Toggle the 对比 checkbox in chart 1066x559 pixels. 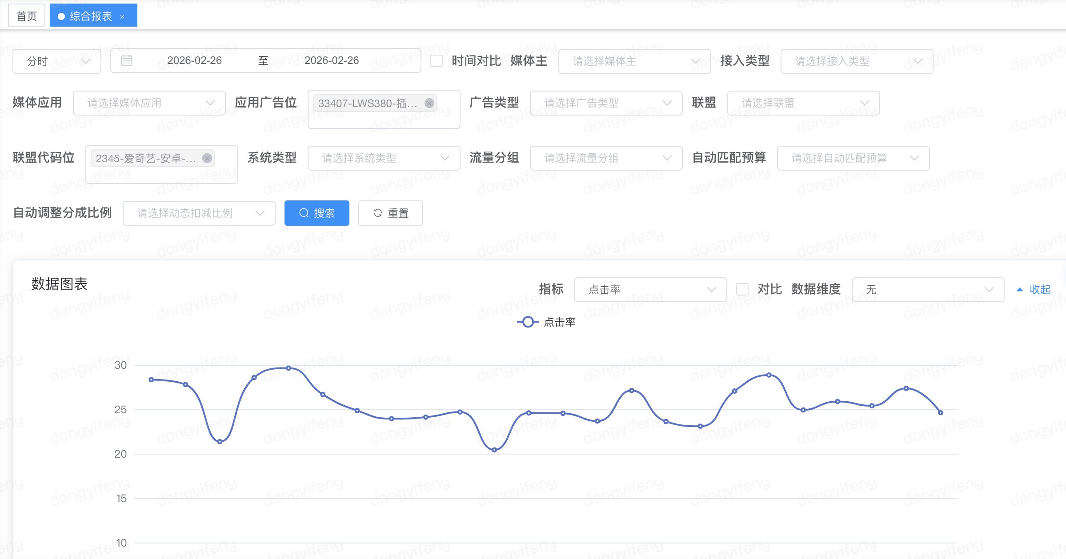(742, 289)
